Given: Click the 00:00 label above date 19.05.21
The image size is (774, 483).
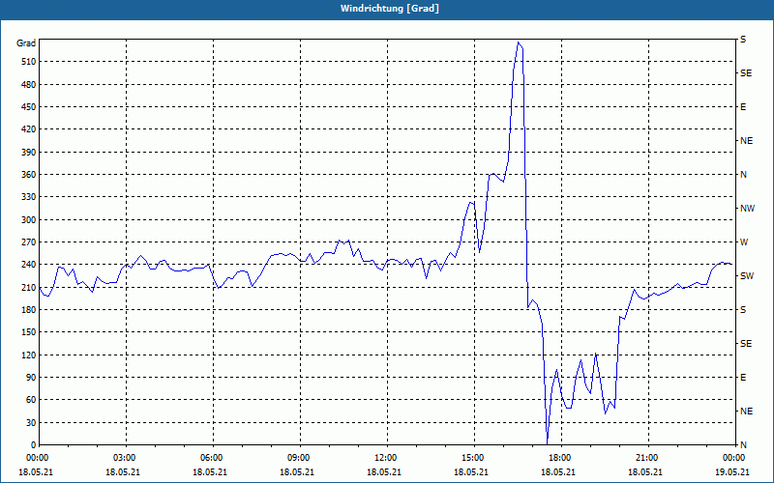Looking at the screenshot, I should (732, 458).
